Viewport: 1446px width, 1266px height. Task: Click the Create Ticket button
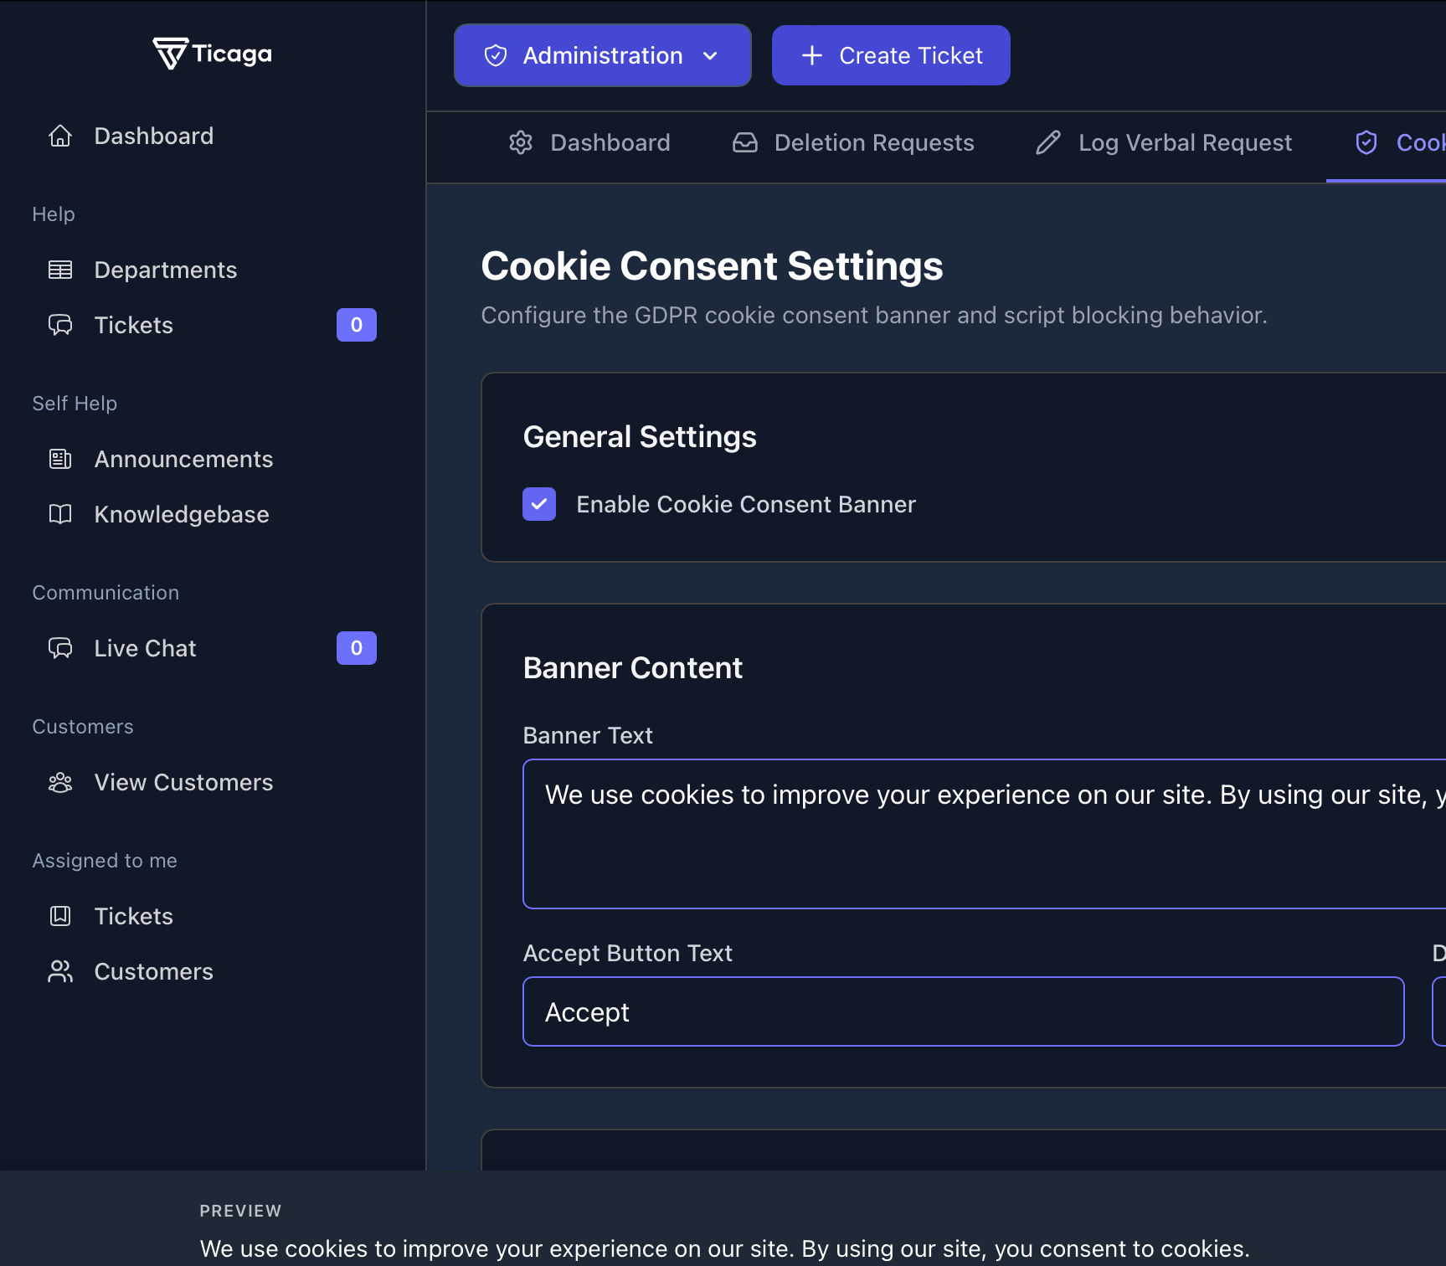coord(890,55)
